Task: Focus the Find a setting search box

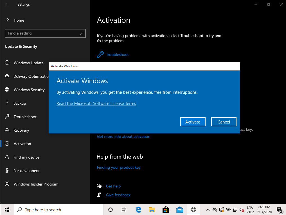Action: 45,33
